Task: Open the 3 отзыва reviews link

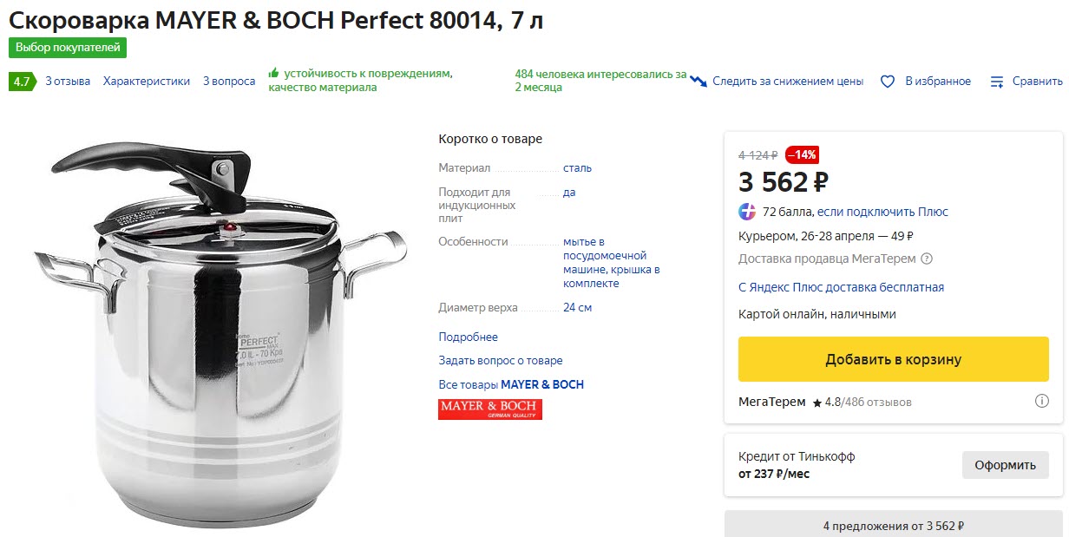Action: pyautogui.click(x=68, y=82)
